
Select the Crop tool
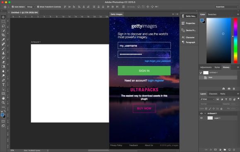[3, 35]
